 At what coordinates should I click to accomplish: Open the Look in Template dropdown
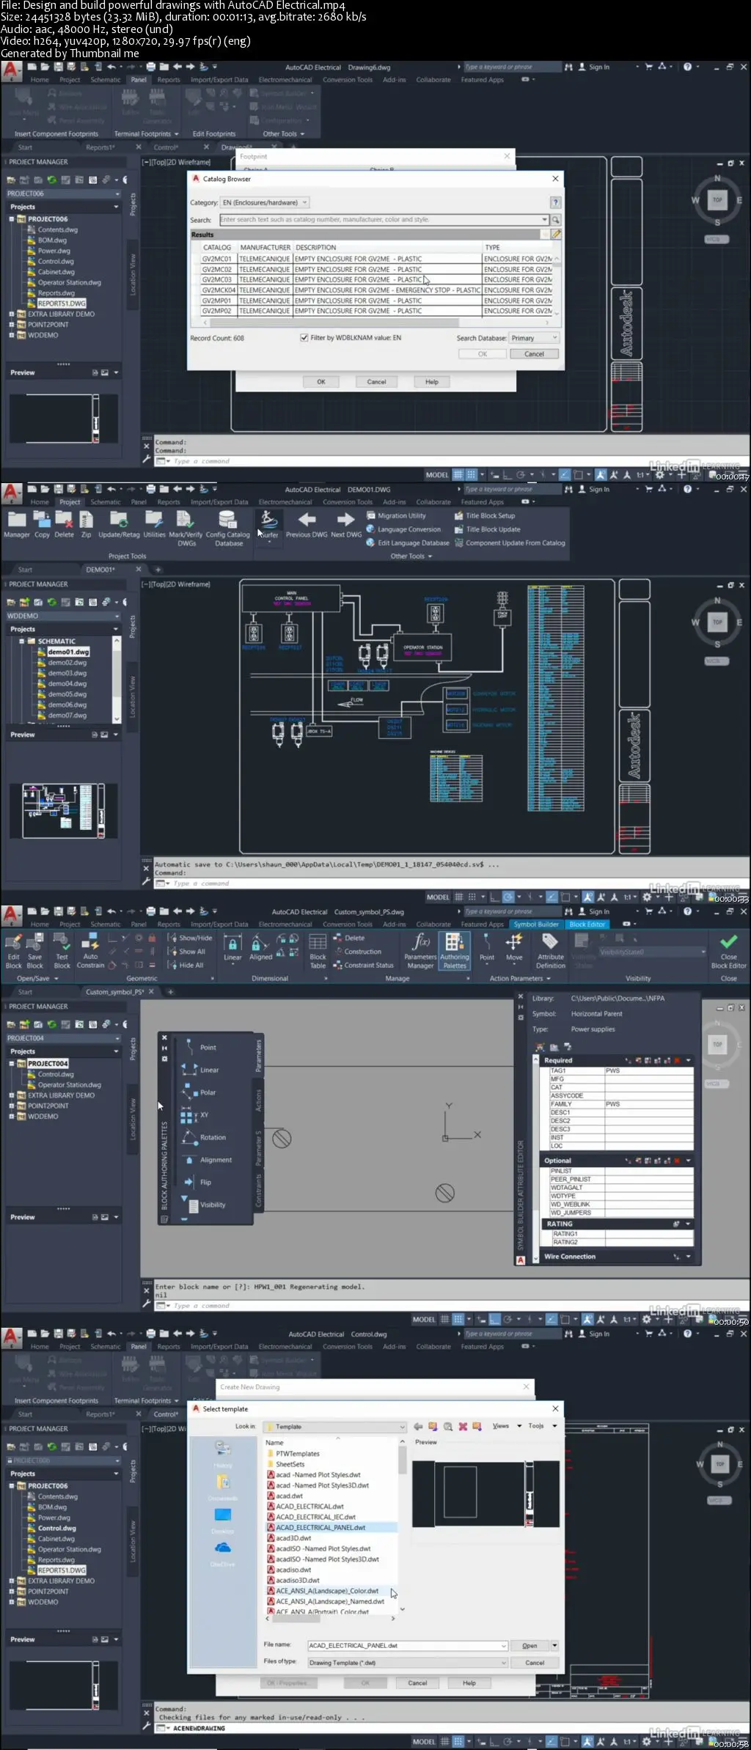click(x=334, y=1426)
